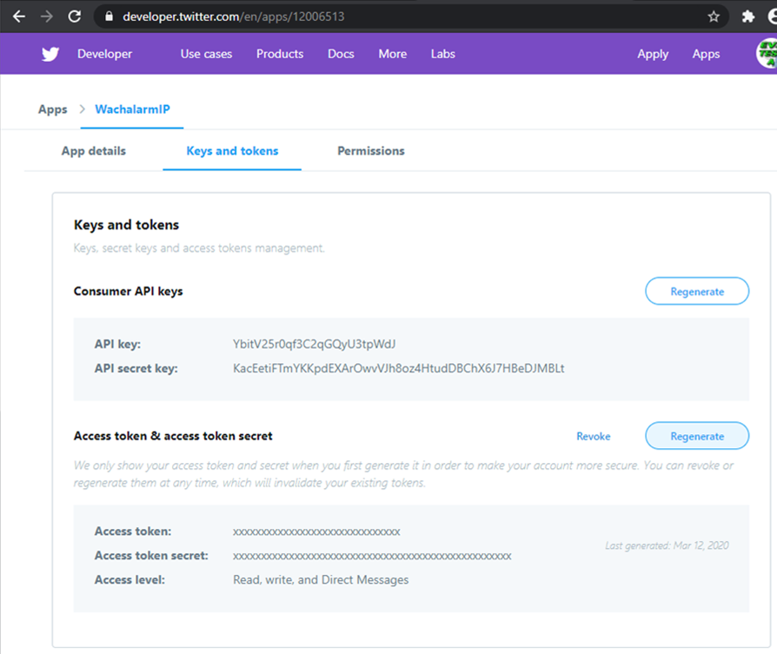Viewport: 777px width, 654px height.
Task: Open the Docs menu
Action: pos(341,54)
